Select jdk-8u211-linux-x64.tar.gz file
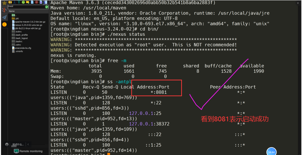 tap(26, 28)
